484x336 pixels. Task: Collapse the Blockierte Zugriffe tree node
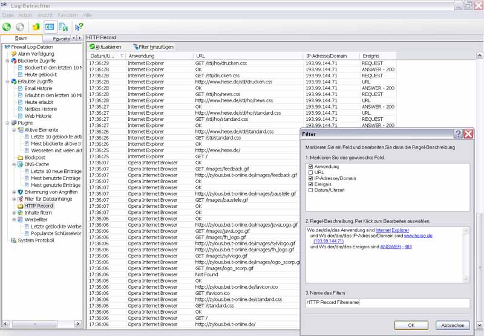coord(7,60)
